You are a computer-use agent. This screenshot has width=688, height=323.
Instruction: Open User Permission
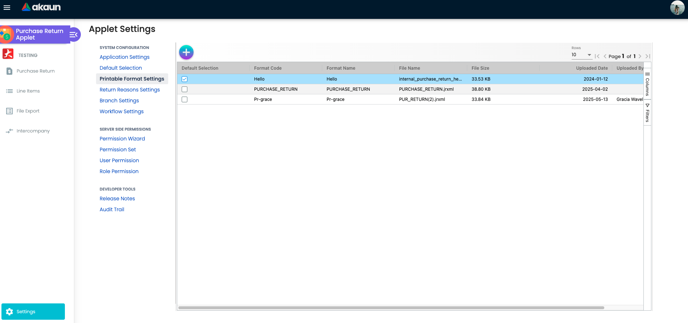pos(119,160)
